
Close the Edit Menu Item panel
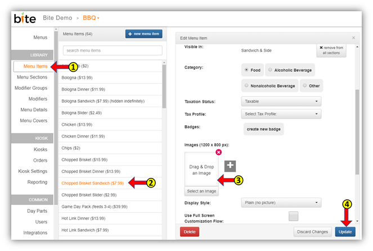pos(353,38)
